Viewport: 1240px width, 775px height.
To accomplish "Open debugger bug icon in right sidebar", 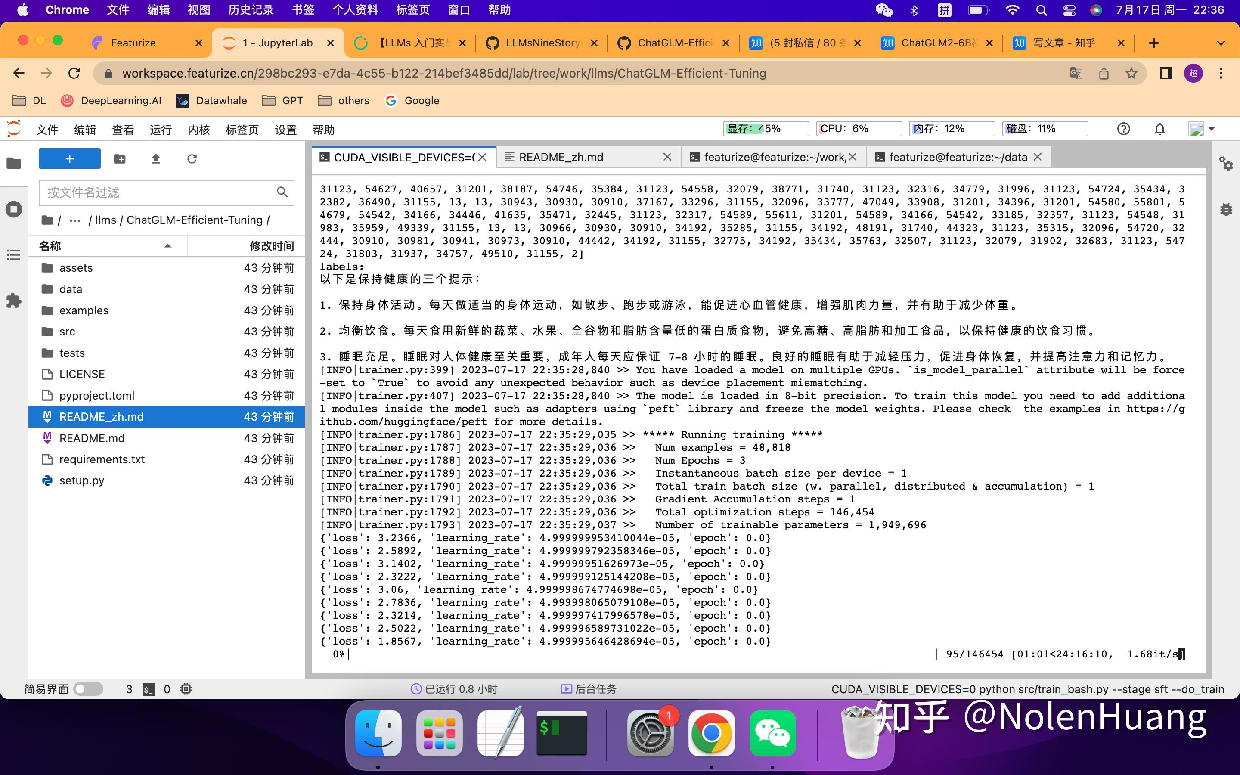I will pos(1226,209).
